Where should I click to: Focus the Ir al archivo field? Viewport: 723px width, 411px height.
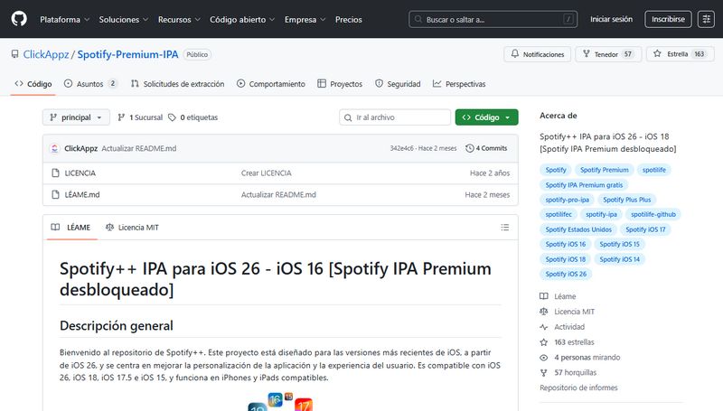pos(395,117)
